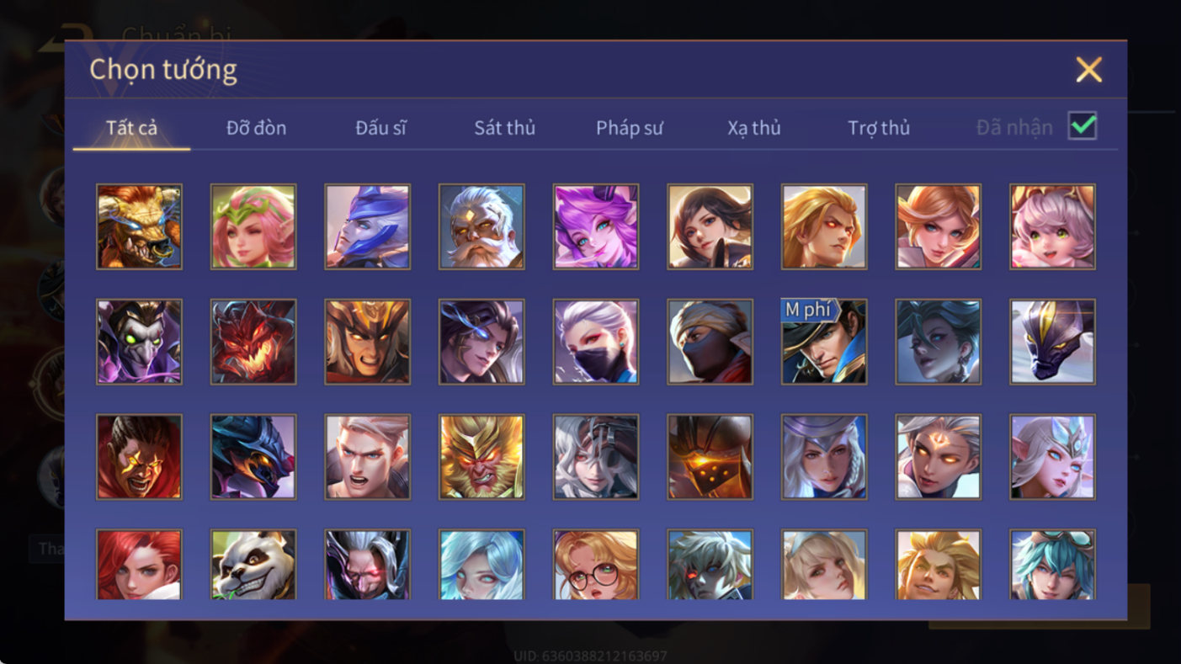Open the Đấu sĩ tab
This screenshot has height=664, width=1181.
click(x=380, y=128)
